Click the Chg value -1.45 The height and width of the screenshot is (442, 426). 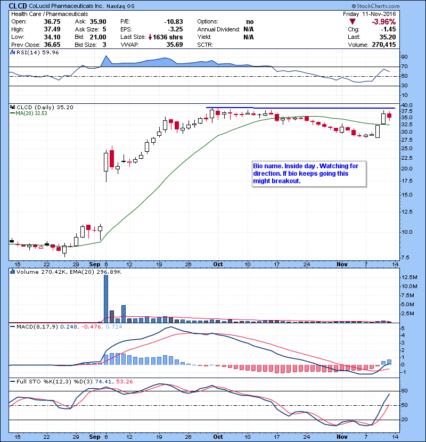(x=389, y=29)
